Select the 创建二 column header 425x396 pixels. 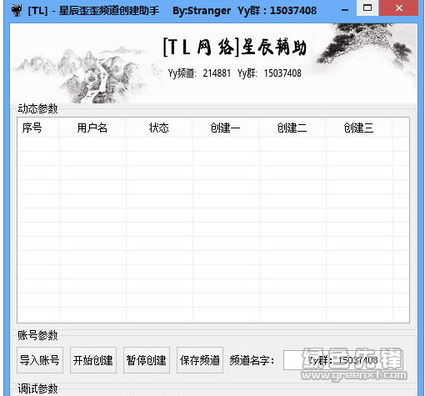pyautogui.click(x=292, y=128)
